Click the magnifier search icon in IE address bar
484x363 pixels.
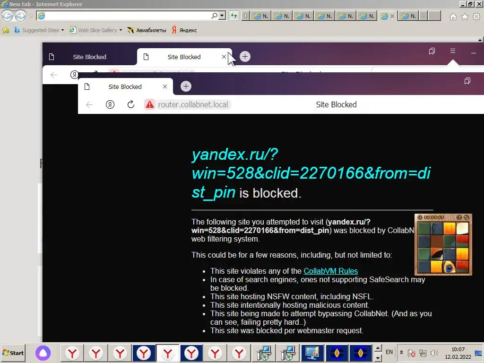pyautogui.click(x=214, y=16)
